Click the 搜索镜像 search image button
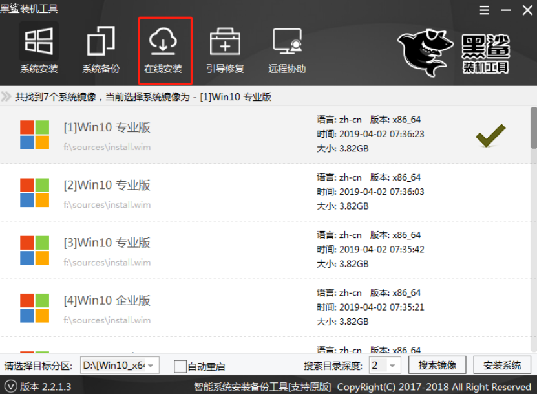The width and height of the screenshot is (537, 394). click(438, 366)
